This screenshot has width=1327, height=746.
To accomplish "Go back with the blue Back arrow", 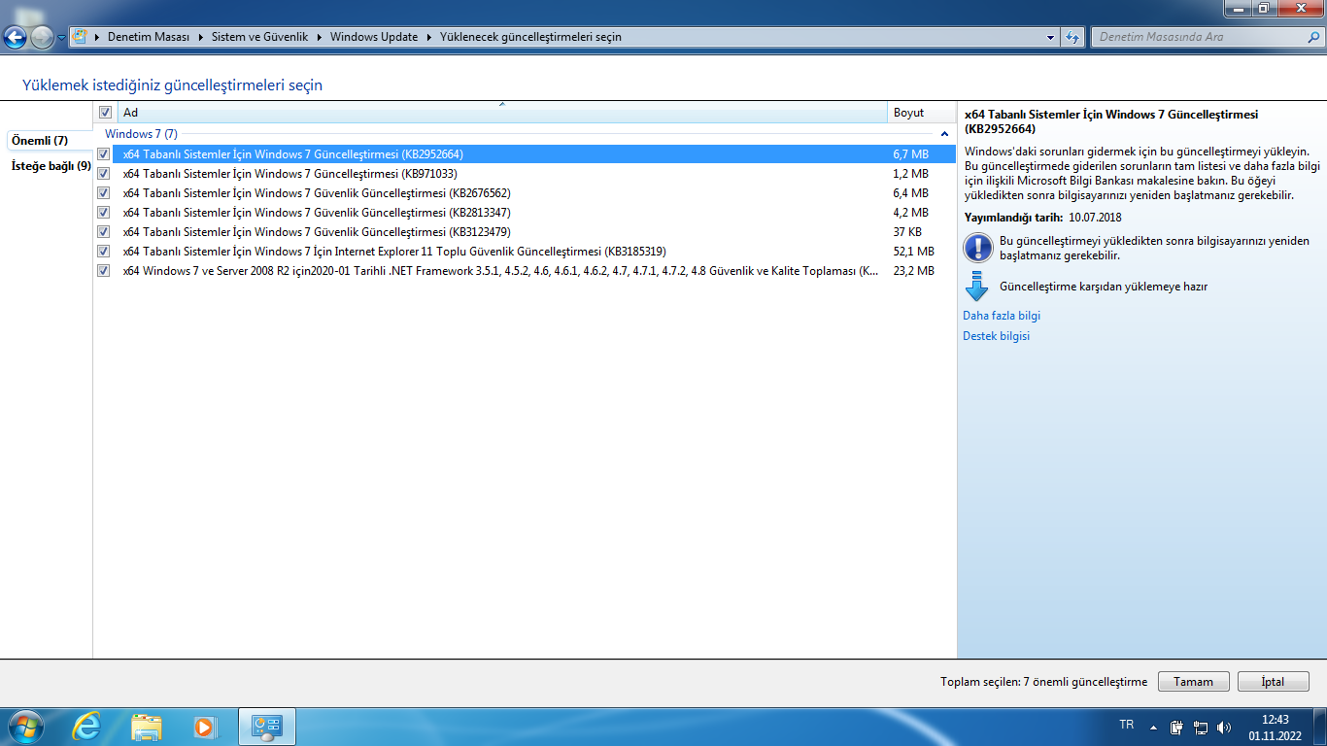I will click(16, 38).
